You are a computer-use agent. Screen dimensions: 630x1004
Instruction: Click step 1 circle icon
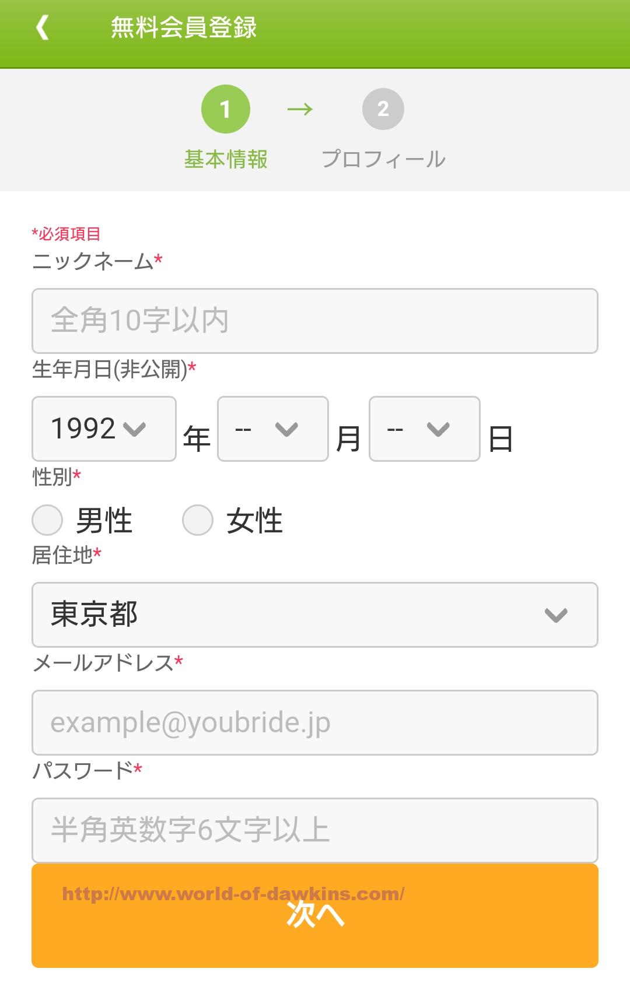click(x=226, y=109)
